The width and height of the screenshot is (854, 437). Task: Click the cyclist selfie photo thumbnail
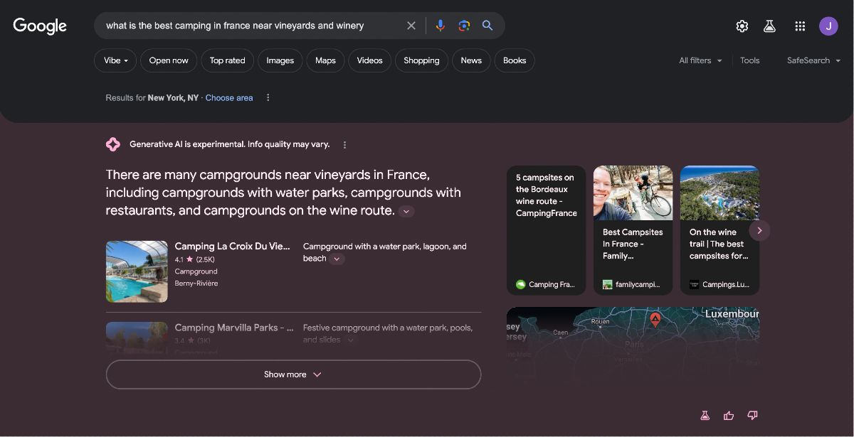[x=633, y=193]
